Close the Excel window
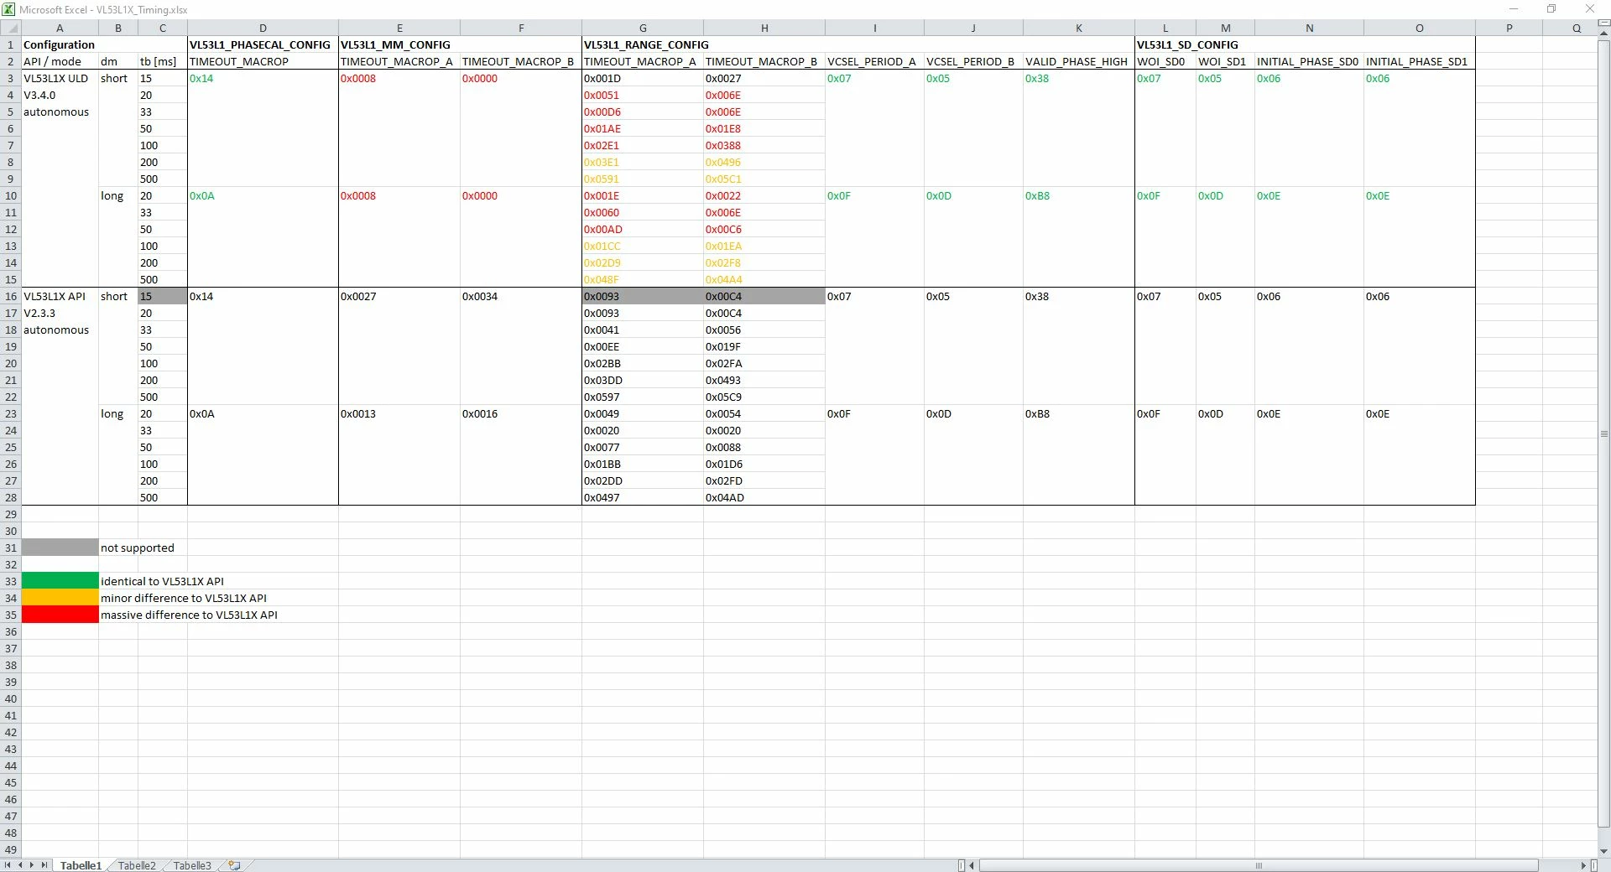The image size is (1611, 872). click(x=1589, y=9)
